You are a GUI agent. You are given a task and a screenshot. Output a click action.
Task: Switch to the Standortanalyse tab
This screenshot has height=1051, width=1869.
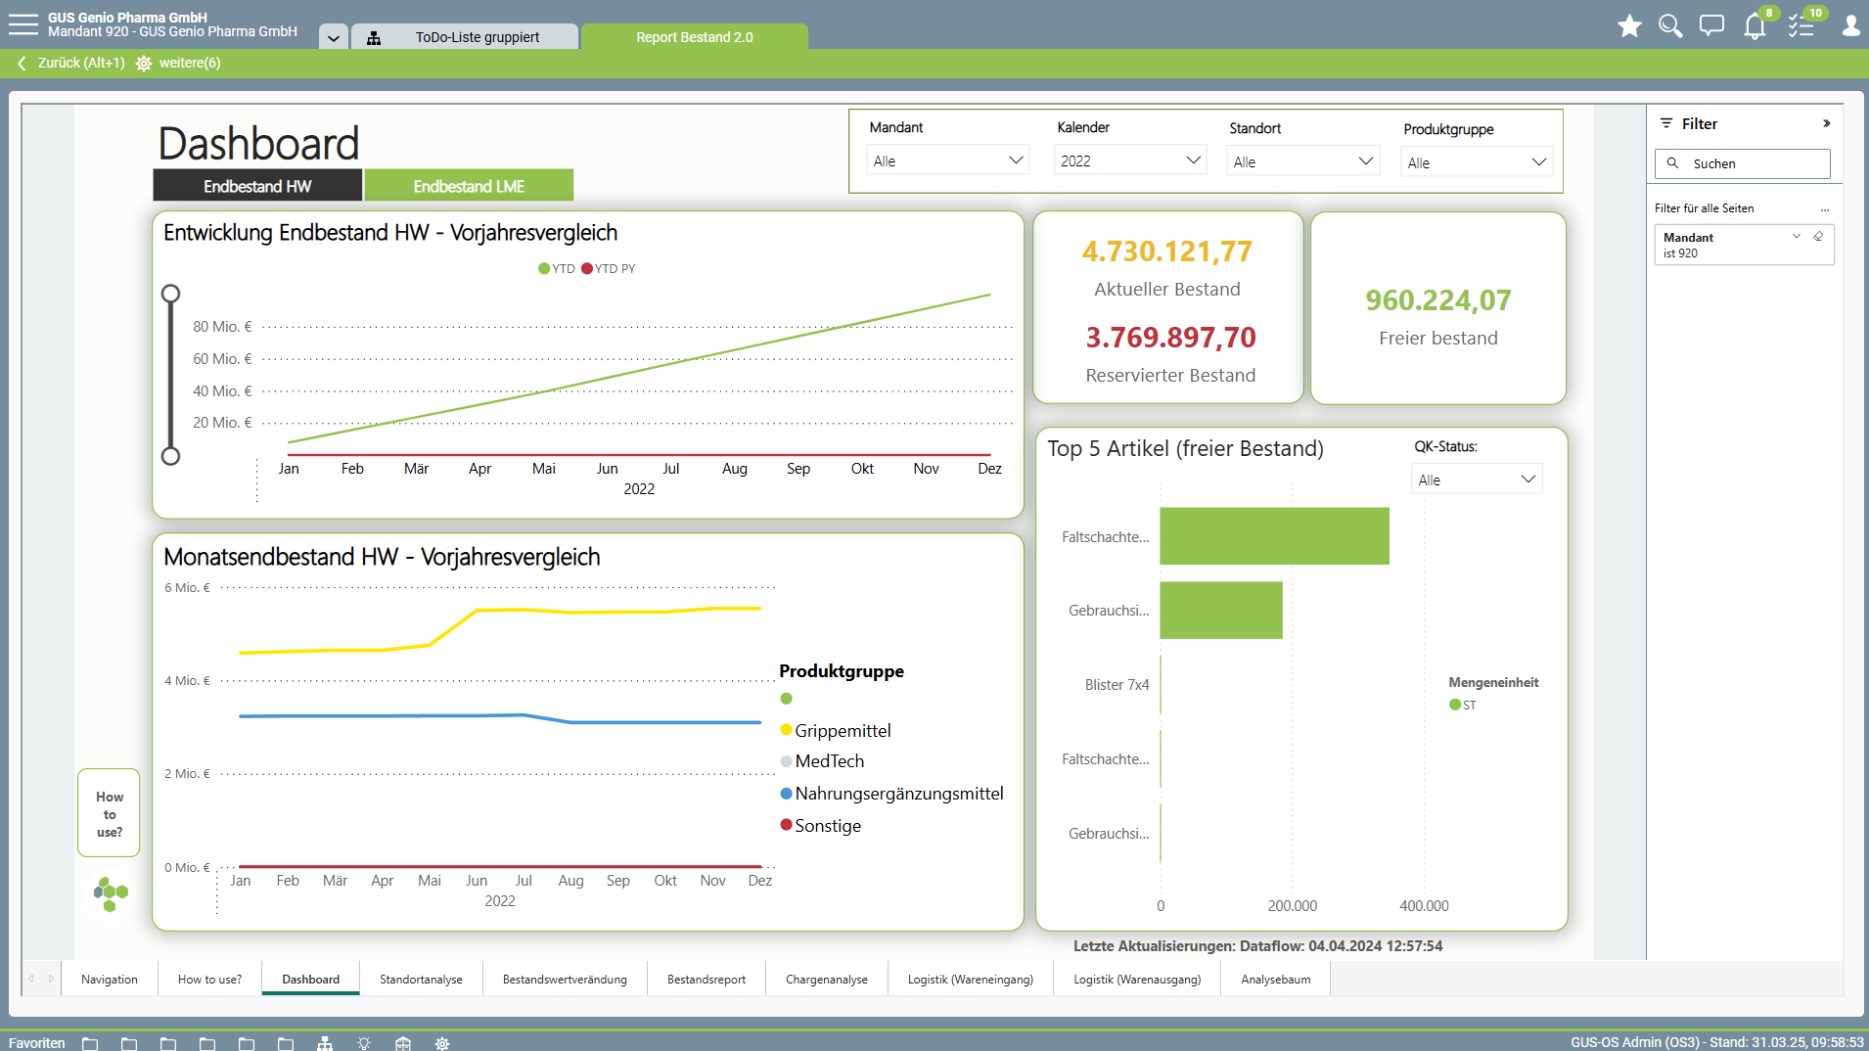(x=421, y=980)
